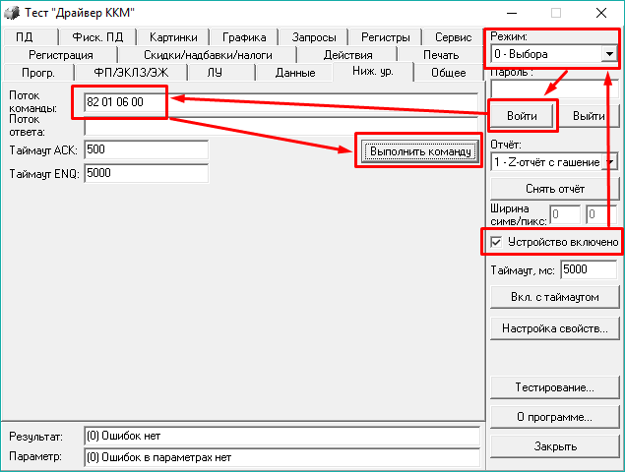Click the 'Вкл. с таймаутом' button
This screenshot has height=472, width=625.
(554, 296)
